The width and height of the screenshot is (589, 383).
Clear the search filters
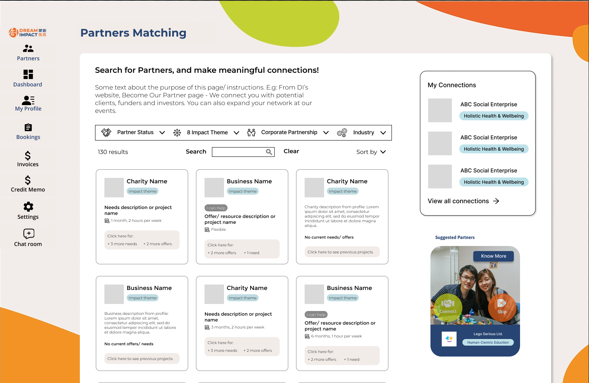(x=291, y=151)
